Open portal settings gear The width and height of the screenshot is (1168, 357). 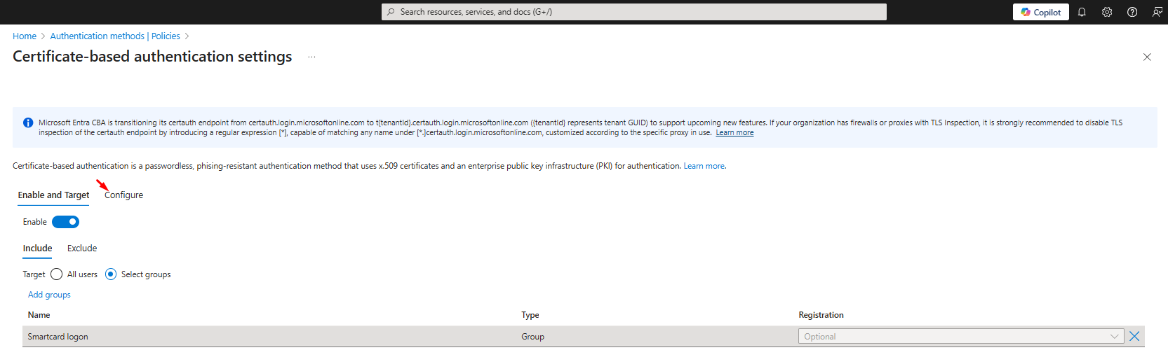click(1107, 12)
